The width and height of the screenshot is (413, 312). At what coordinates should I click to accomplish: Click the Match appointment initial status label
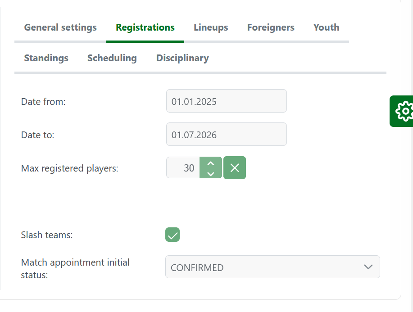pyautogui.click(x=75, y=268)
